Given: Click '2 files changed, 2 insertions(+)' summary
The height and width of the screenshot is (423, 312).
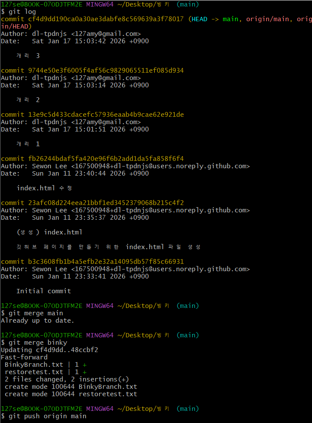Looking at the screenshot, I should click(x=67, y=379).
